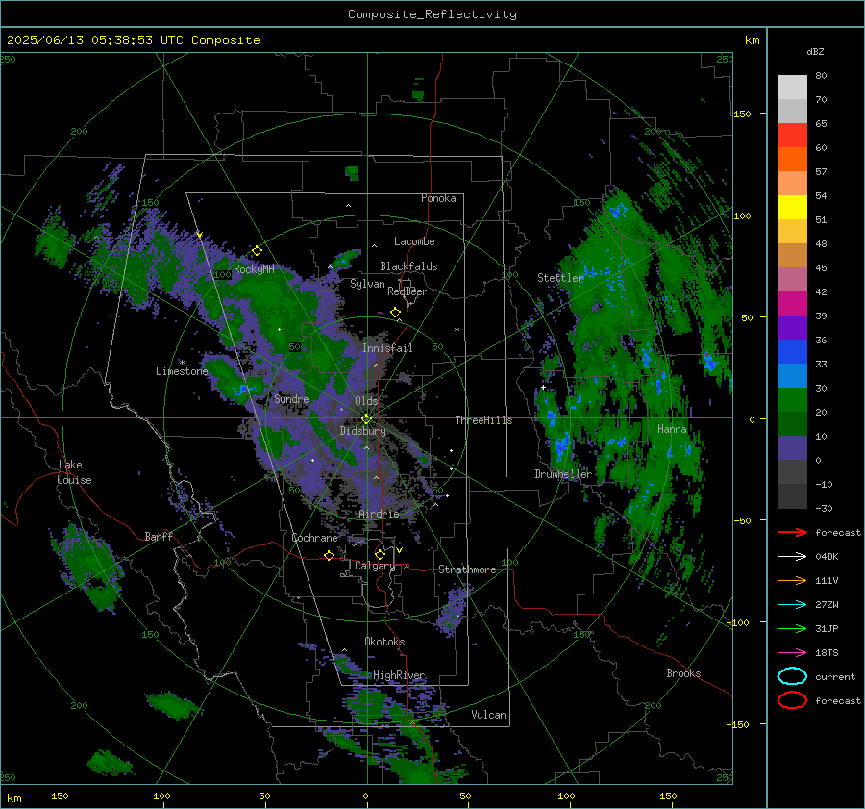Click the magenta 18TS arrow icon
Screen dimensions: 865x809
pos(792,653)
